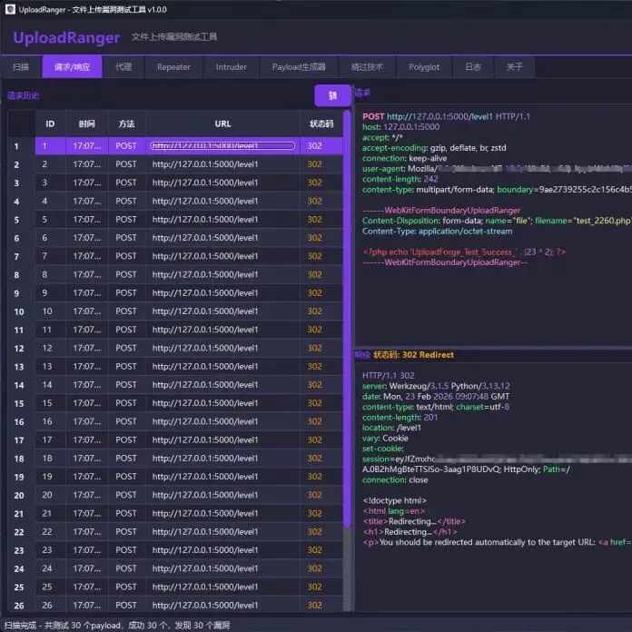Click the 'content-length: 242' request header
The width and height of the screenshot is (632, 632).
pyautogui.click(x=400, y=180)
